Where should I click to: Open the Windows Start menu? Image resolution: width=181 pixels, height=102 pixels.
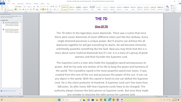pyautogui.click(x=59, y=100)
